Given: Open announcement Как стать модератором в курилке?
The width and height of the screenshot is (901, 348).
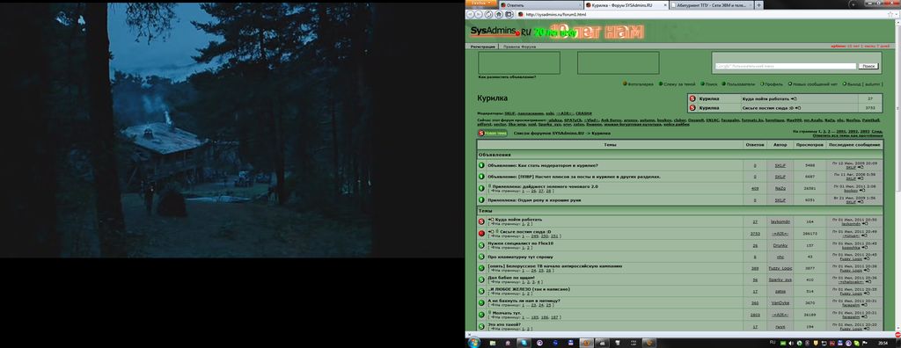Looking at the screenshot, I should pos(543,165).
